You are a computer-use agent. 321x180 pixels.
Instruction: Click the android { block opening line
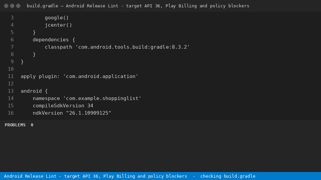(34, 91)
